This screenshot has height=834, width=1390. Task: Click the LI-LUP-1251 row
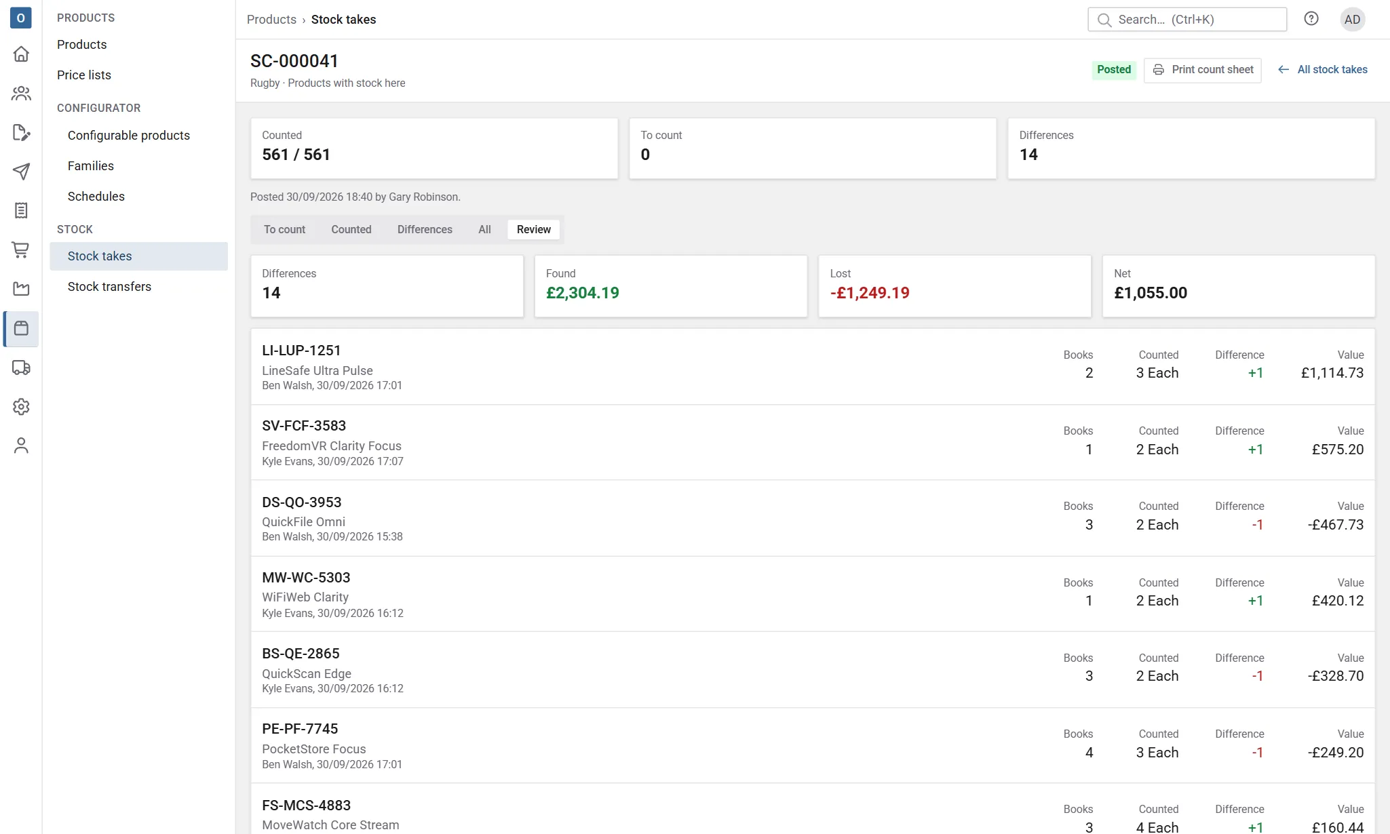813,367
